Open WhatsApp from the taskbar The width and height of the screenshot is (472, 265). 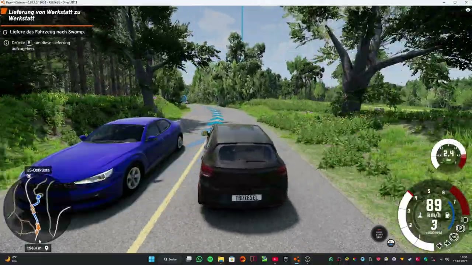pos(199,259)
